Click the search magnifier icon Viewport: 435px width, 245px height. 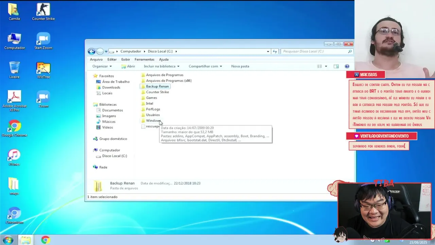click(350, 51)
